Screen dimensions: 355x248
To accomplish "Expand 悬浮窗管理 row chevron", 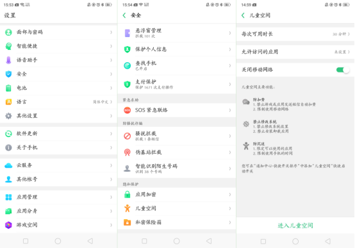I will [230, 33].
